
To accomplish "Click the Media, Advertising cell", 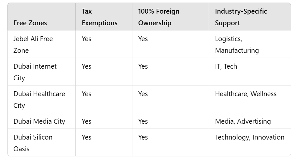I will 243,121.
